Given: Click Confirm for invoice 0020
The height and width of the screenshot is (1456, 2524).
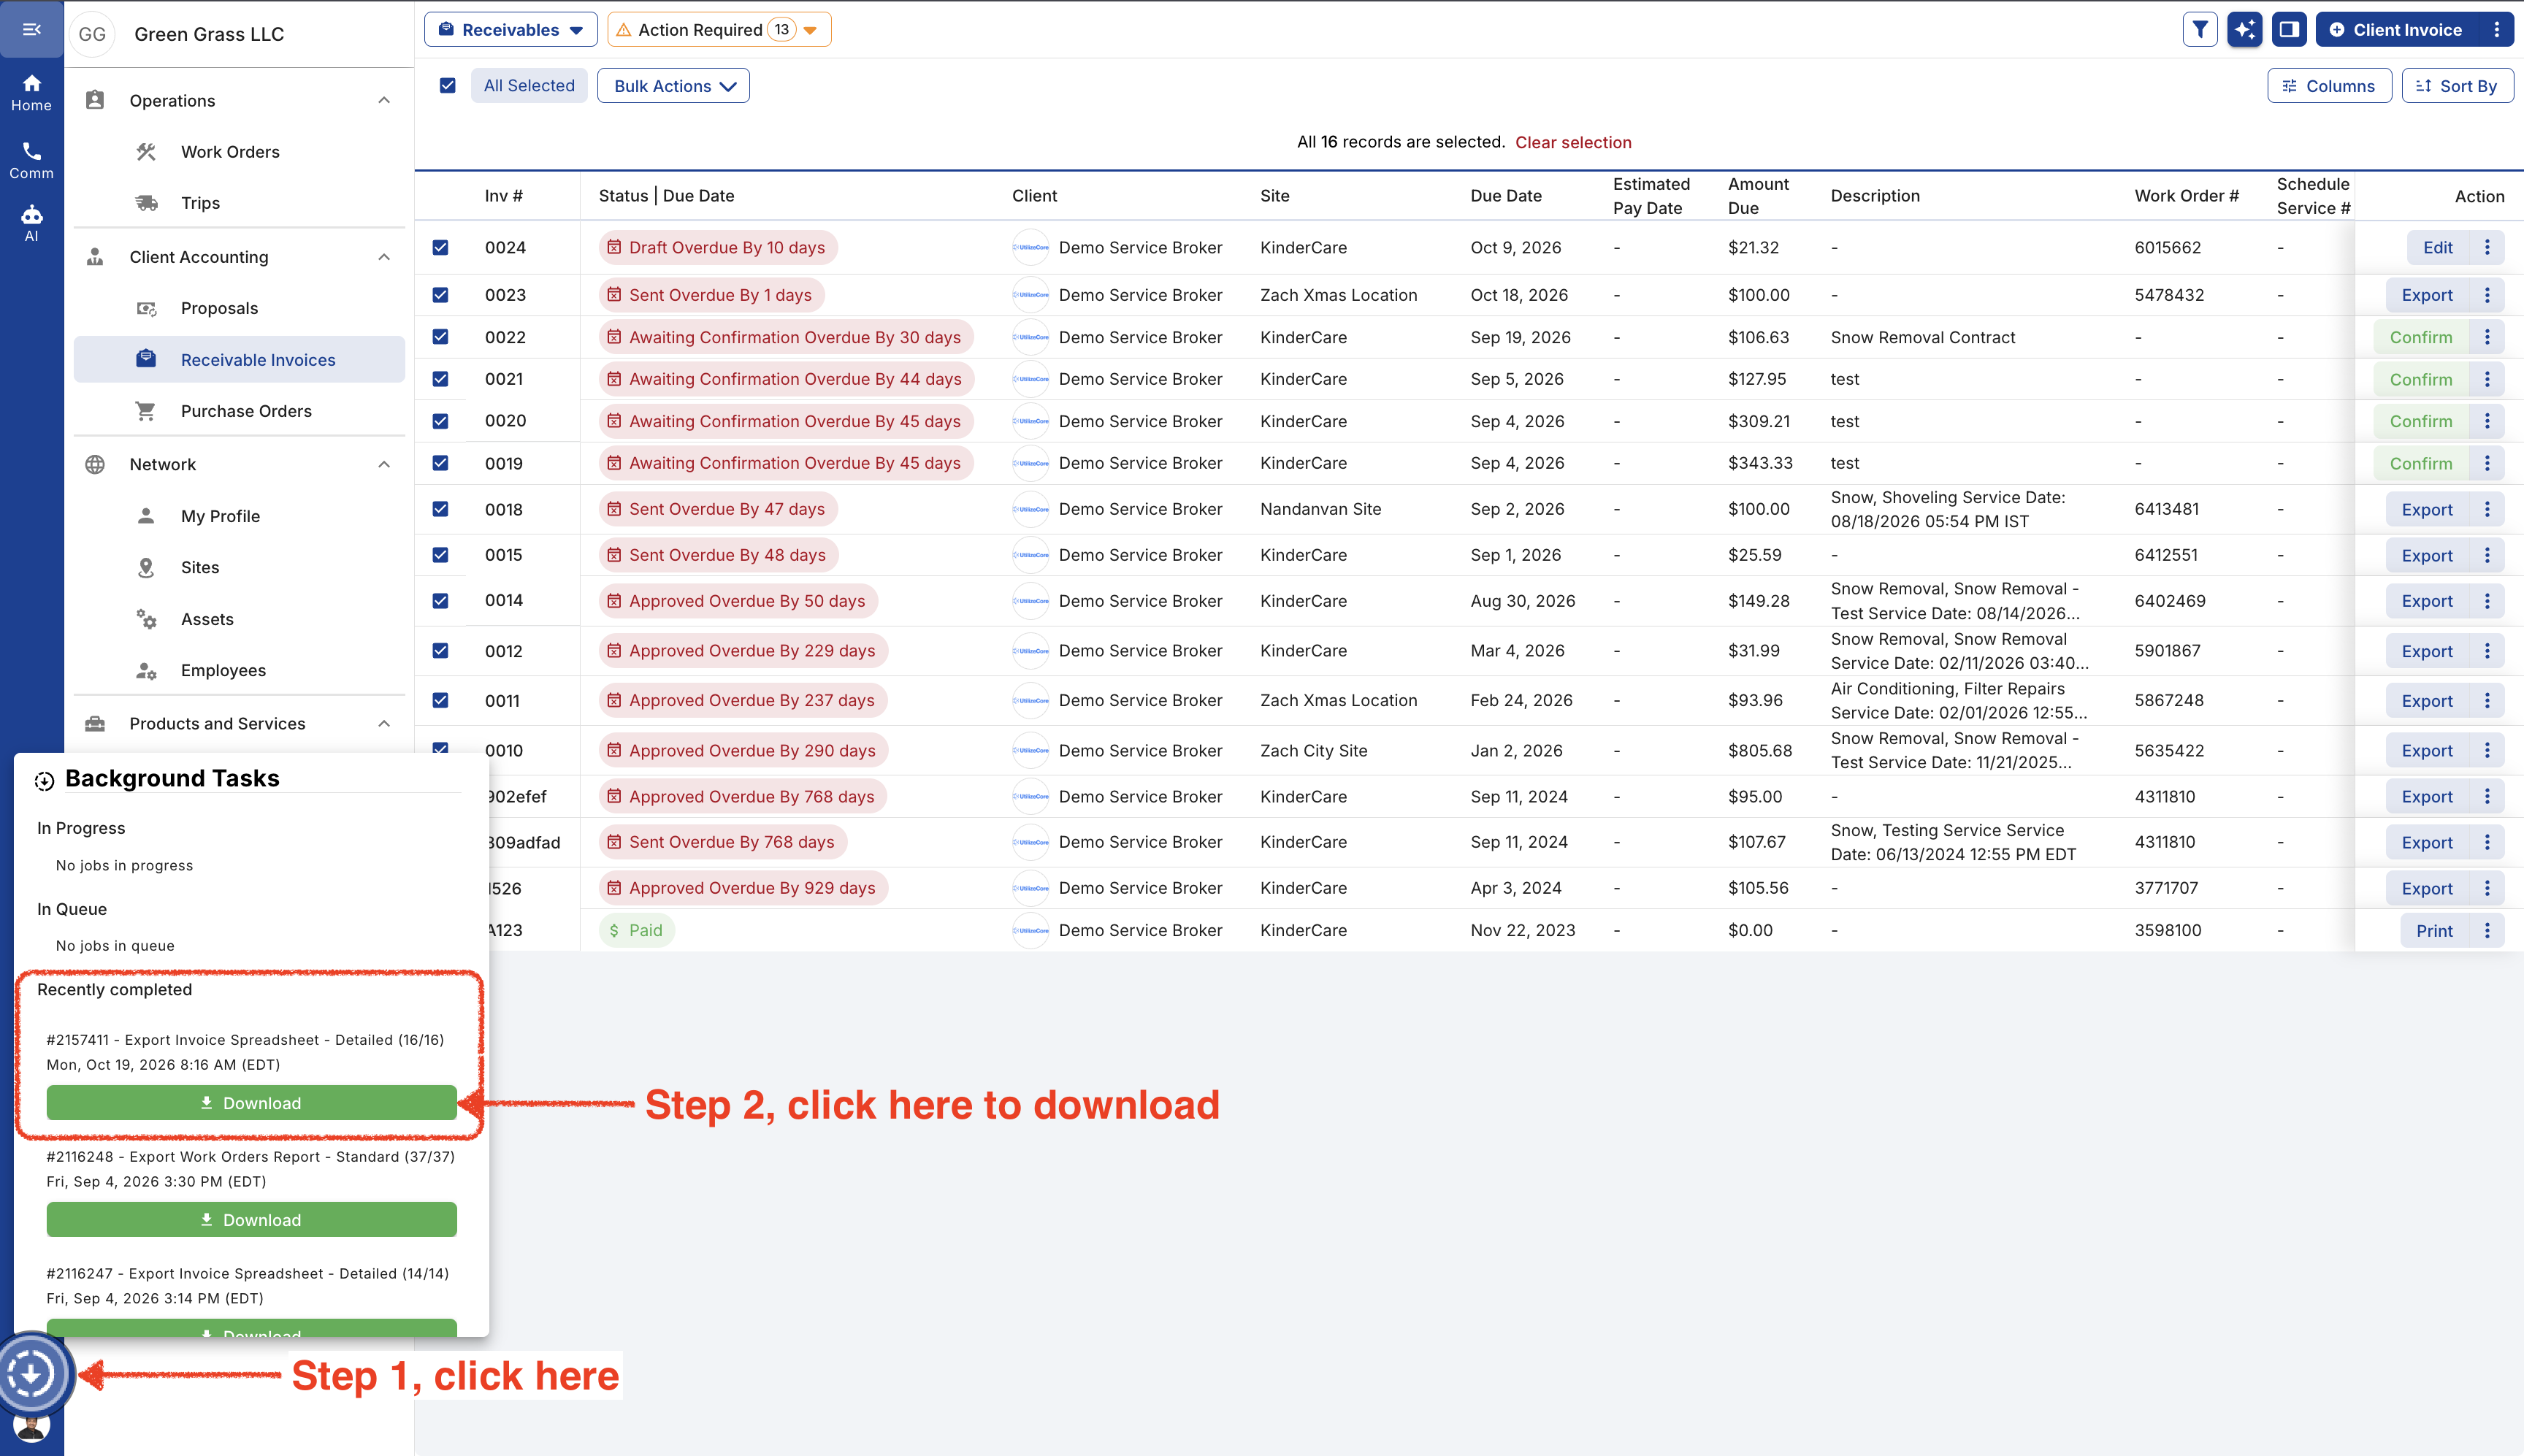Looking at the screenshot, I should [2420, 421].
